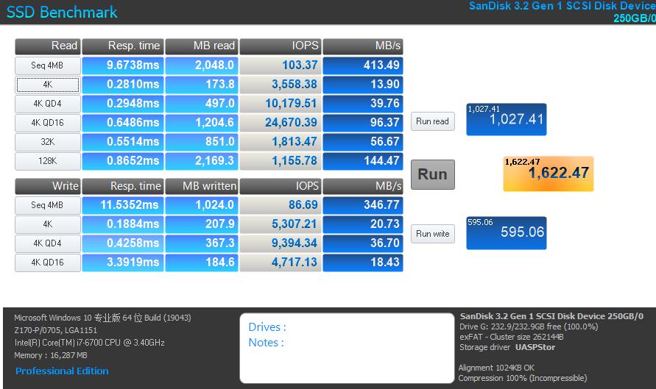The image size is (656, 389).
Task: Click the Drives and Notes text box
Action: pos(347,348)
